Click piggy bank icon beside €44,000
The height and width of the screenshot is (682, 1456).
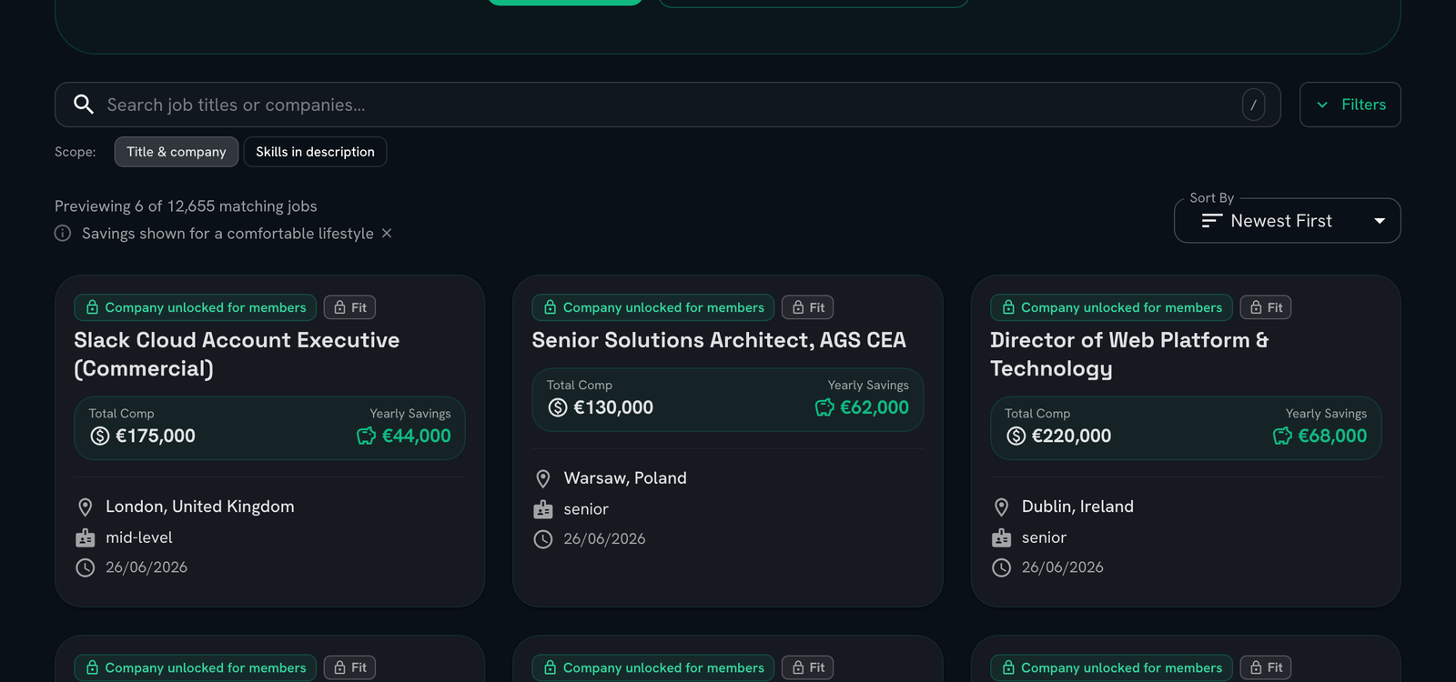tap(366, 436)
